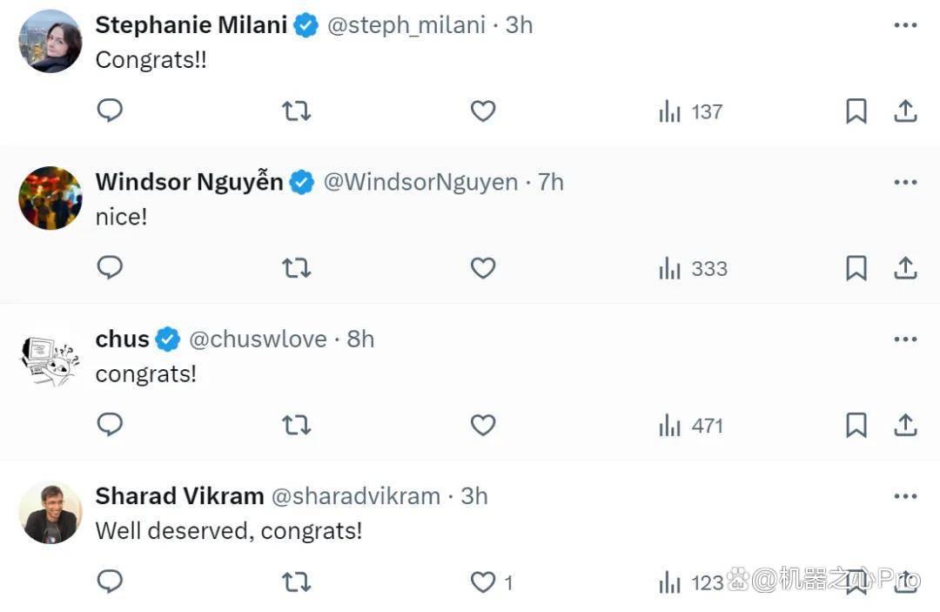View analytics showing 137 views
This screenshot has height=612, width=940.
690,112
